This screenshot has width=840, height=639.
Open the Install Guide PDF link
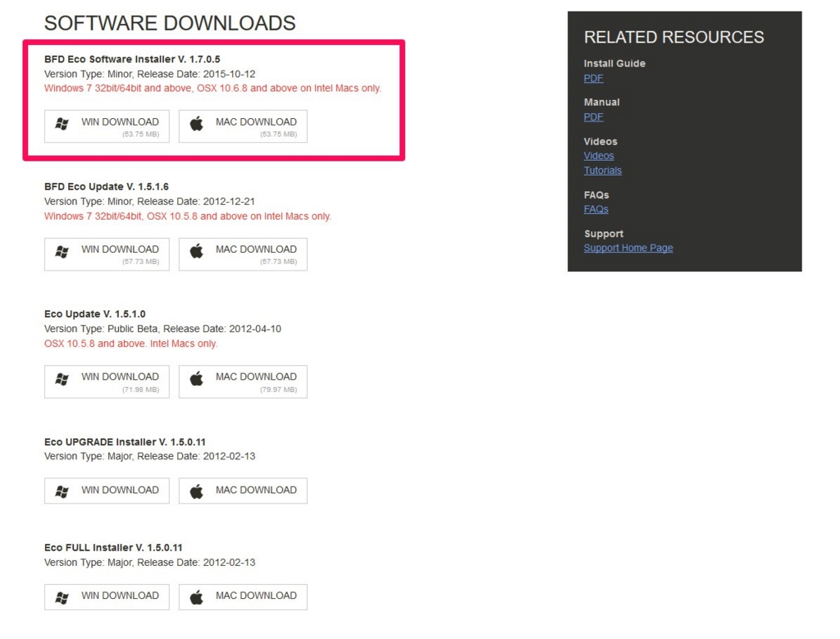click(x=594, y=78)
